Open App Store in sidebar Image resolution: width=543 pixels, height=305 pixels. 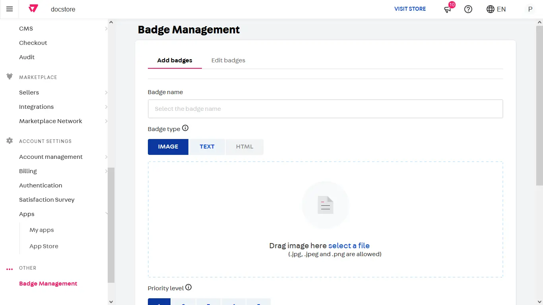44,246
